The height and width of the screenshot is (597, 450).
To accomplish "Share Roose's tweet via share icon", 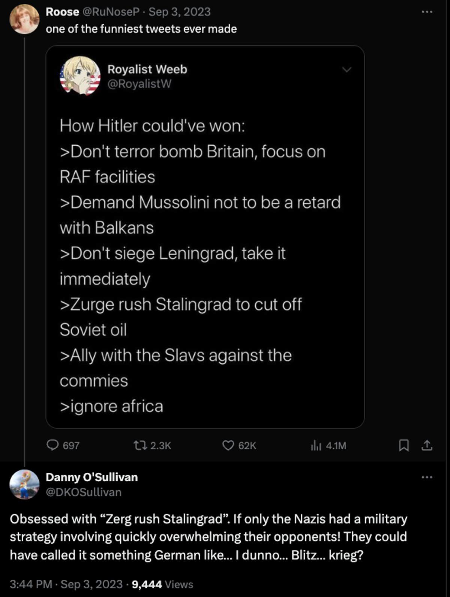I will (427, 446).
